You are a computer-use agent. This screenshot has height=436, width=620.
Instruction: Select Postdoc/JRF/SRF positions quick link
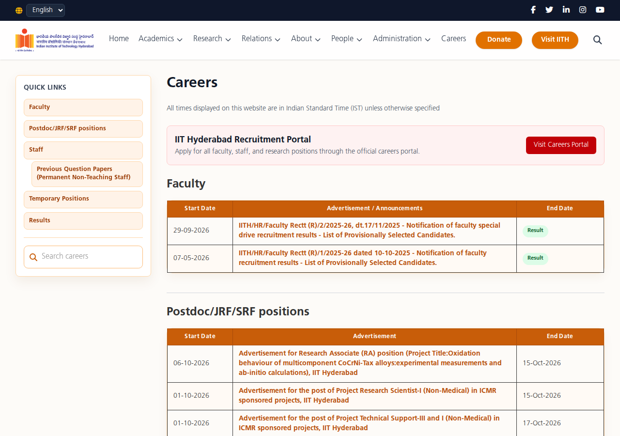[x=83, y=128]
